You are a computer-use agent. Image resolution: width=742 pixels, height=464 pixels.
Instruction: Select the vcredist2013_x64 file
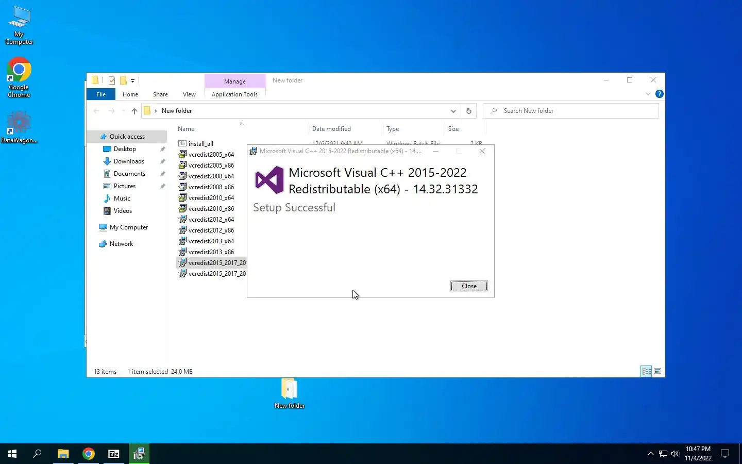click(x=211, y=241)
